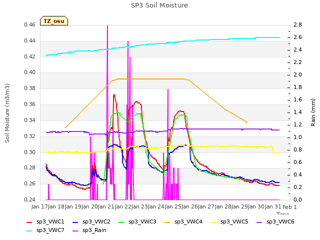320x240 pixels.
Task: Click the 0.0 right axis value
Action: tap(298, 199)
